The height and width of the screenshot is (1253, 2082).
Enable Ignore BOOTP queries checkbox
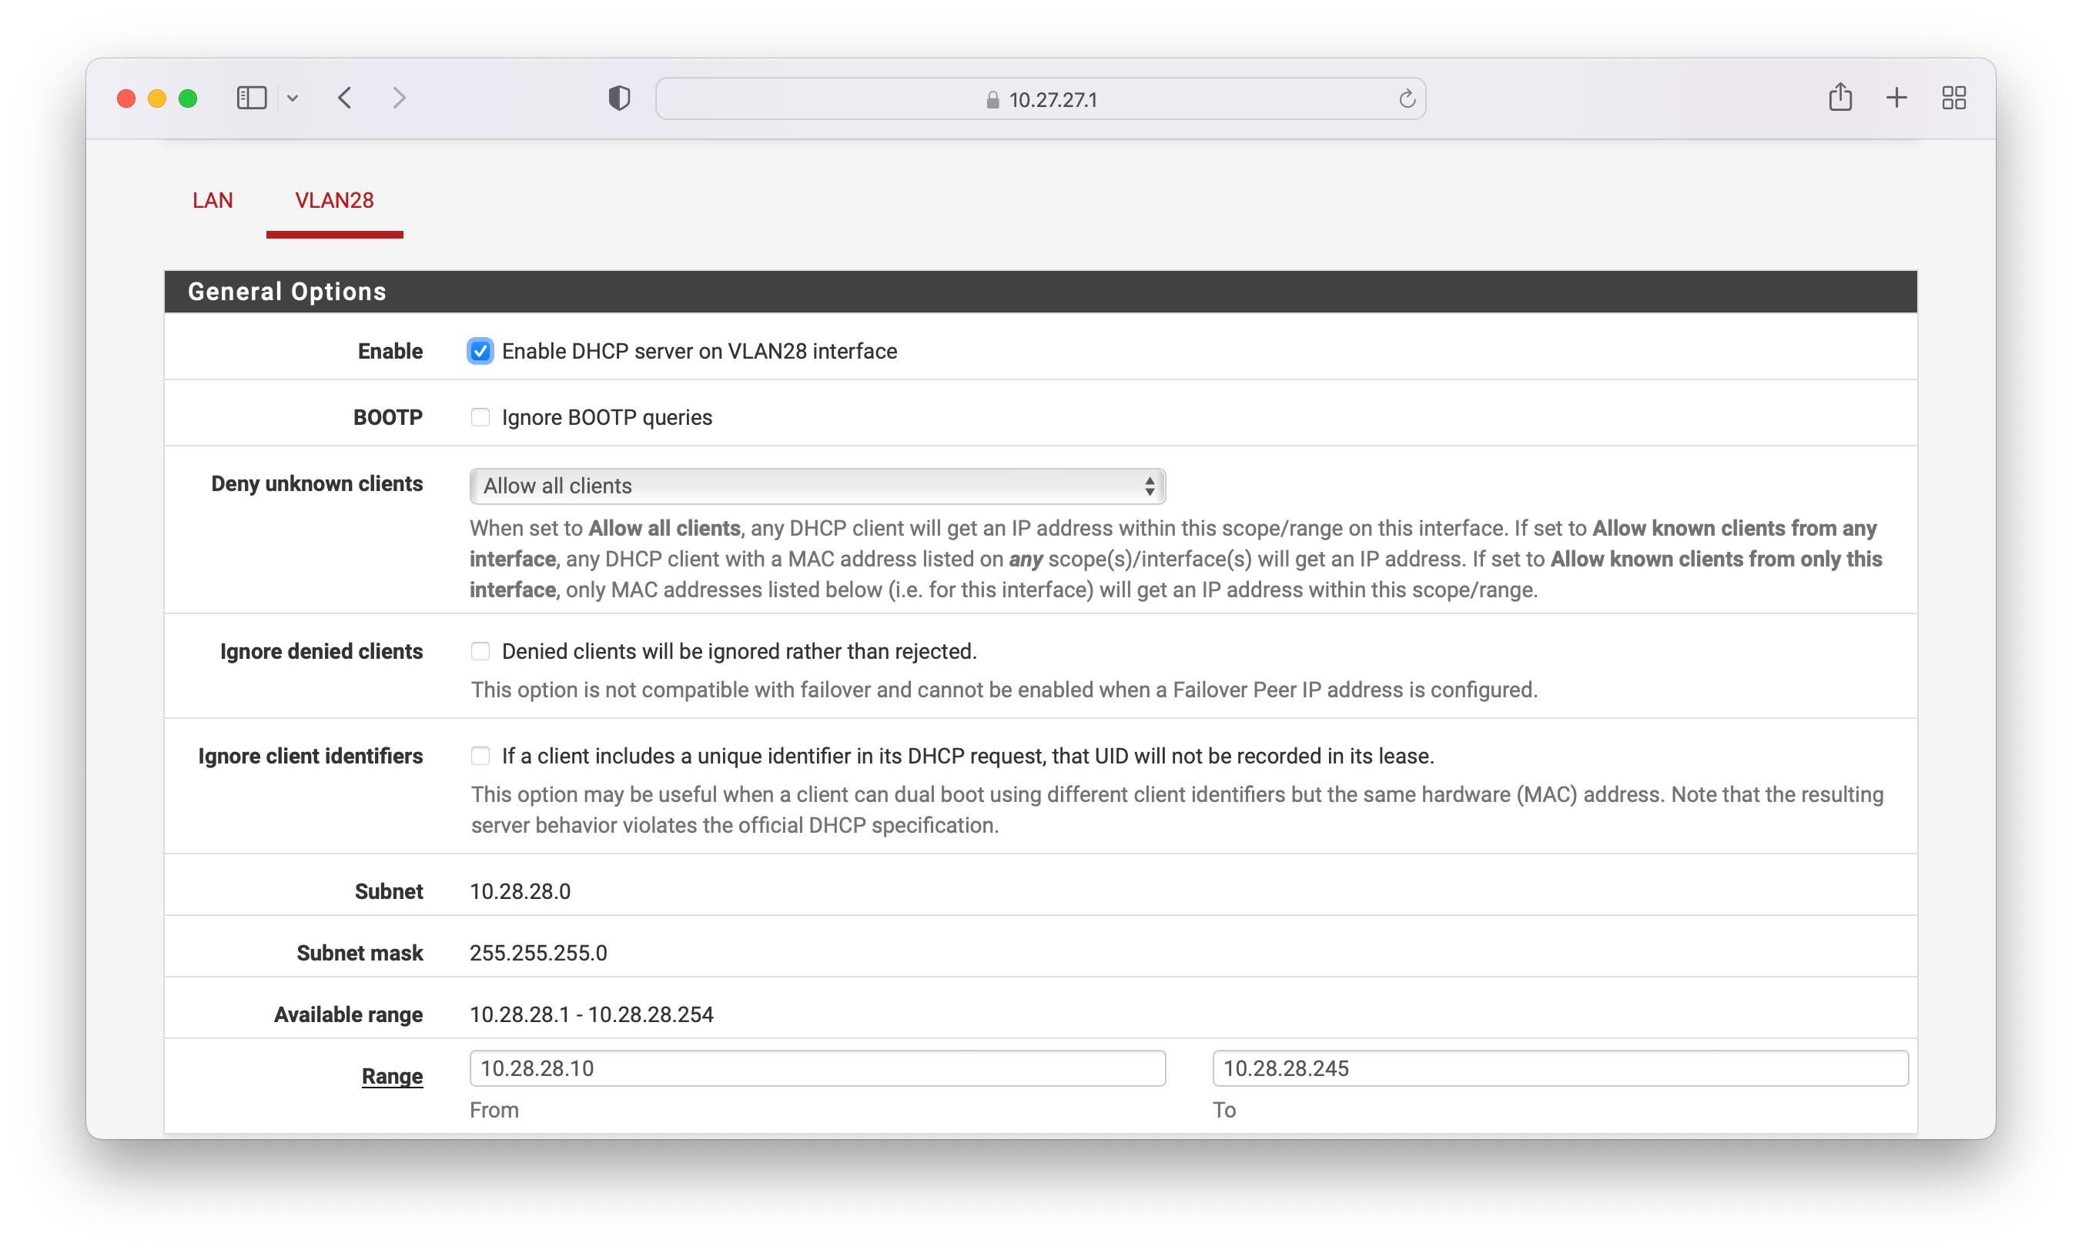tap(480, 417)
